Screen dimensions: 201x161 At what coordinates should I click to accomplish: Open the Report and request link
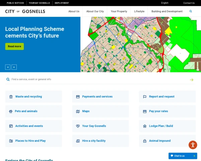[167, 97]
